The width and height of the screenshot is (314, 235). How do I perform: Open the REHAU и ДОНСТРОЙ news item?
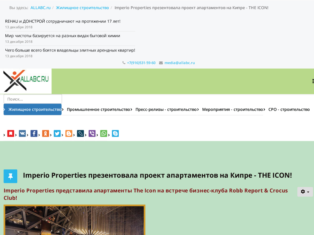click(x=63, y=21)
